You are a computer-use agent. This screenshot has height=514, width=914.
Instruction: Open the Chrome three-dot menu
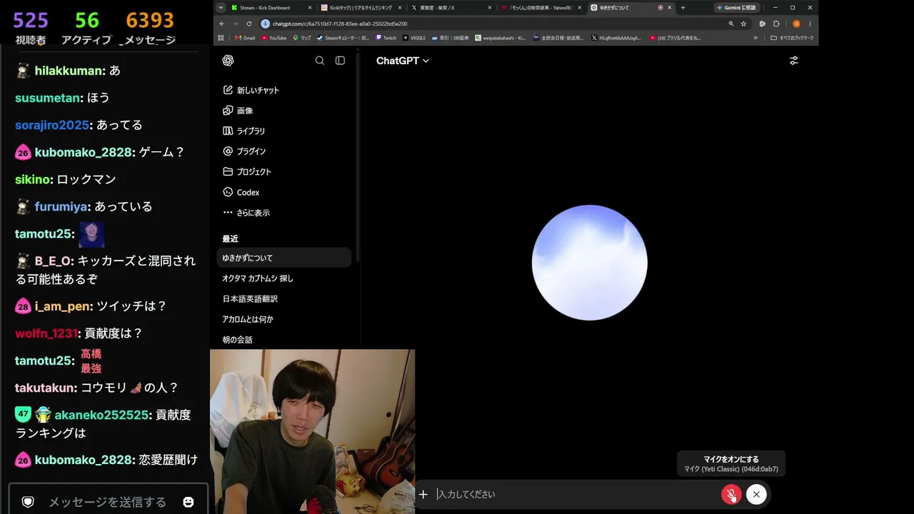click(x=810, y=24)
